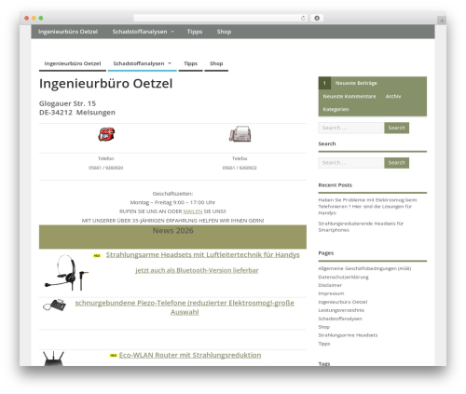Click the WLAN router product image

[x=53, y=359]
